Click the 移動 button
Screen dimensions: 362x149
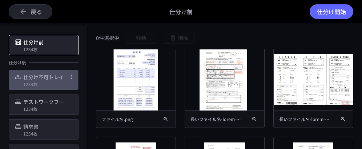[x=141, y=38]
